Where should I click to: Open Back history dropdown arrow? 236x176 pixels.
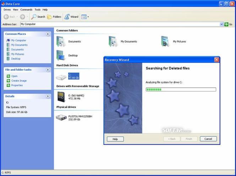(17, 17)
